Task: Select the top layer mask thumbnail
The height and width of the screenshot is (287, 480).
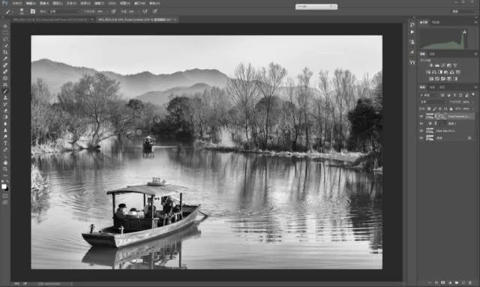Action: [440, 116]
